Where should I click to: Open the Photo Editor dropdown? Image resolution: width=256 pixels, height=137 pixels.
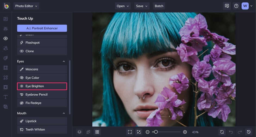point(26,6)
